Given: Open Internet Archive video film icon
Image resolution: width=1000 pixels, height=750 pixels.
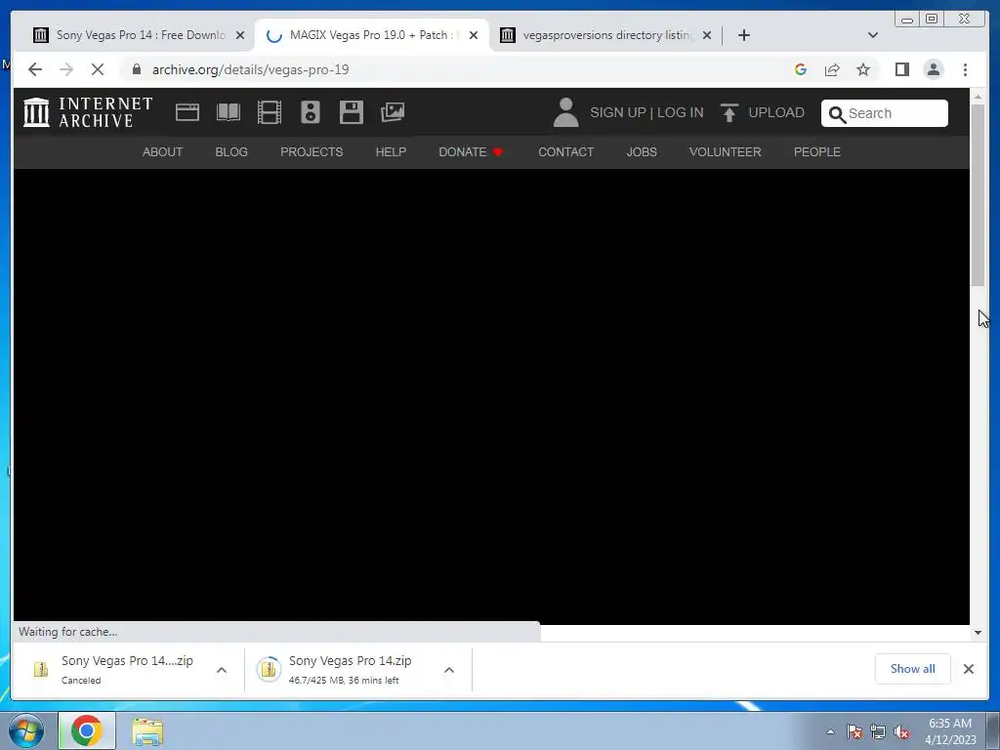Looking at the screenshot, I should pyautogui.click(x=270, y=112).
